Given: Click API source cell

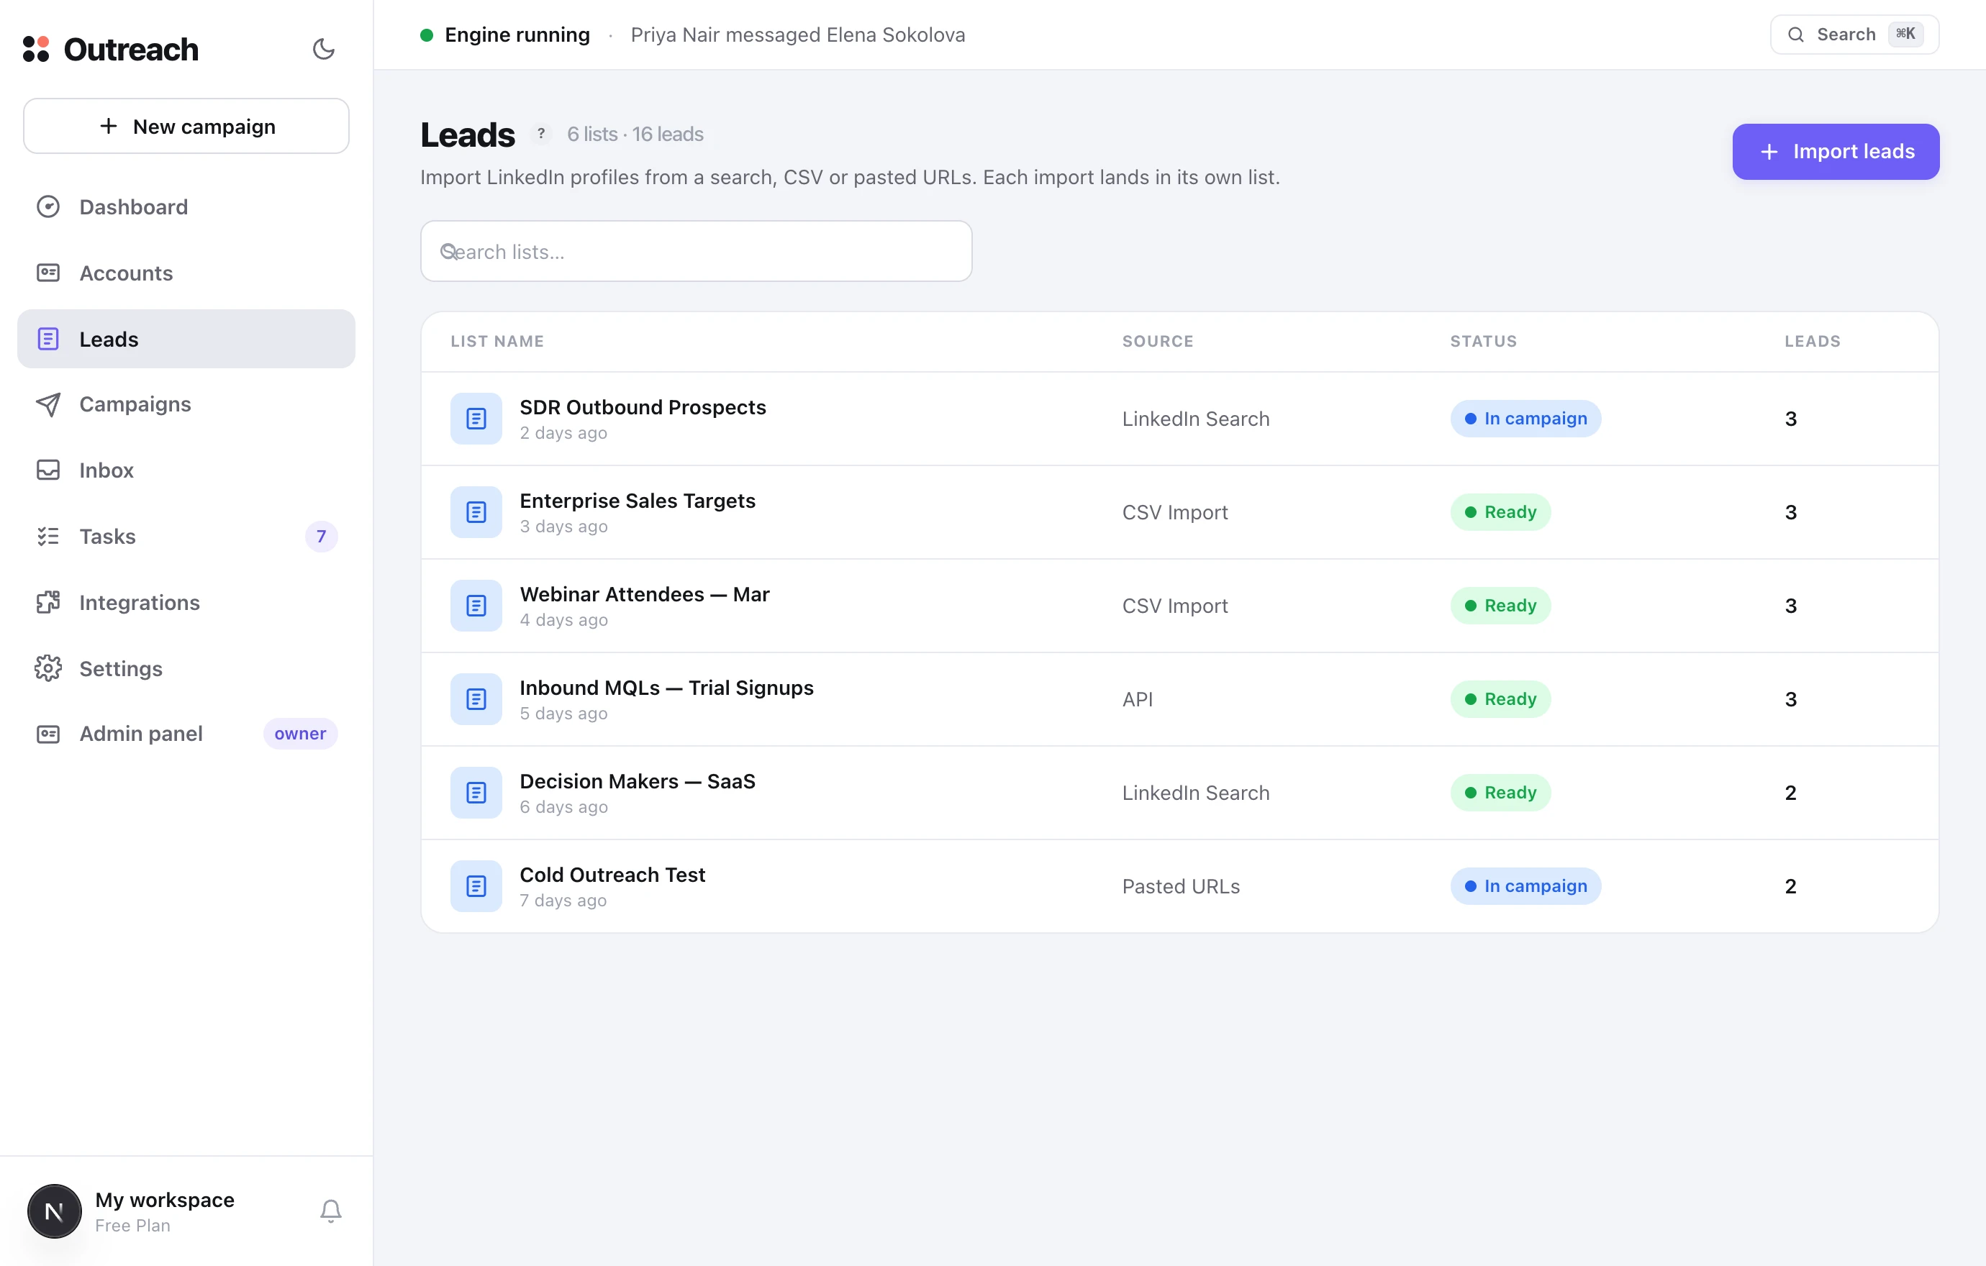Looking at the screenshot, I should [1138, 699].
